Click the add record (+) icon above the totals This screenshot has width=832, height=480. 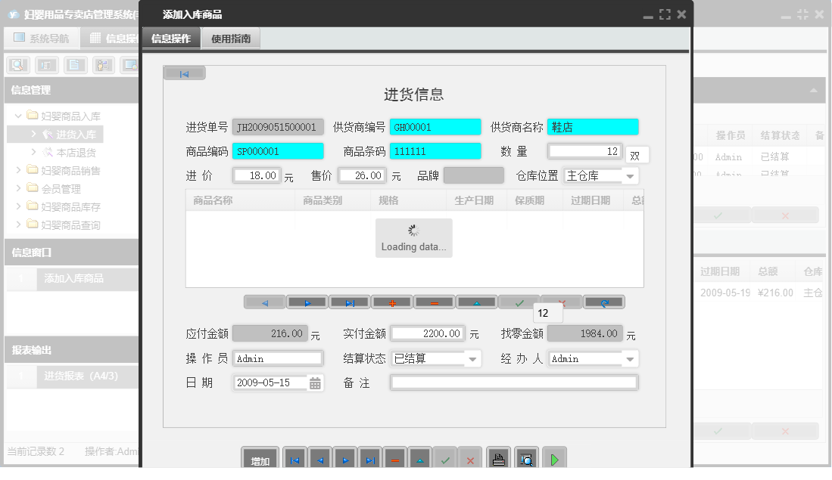click(392, 302)
